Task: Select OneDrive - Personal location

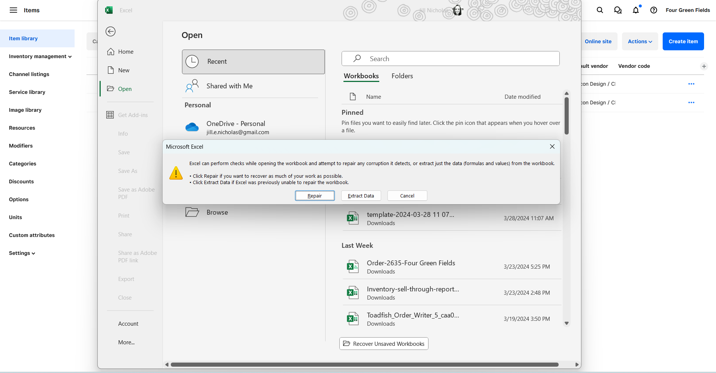Action: coord(254,127)
